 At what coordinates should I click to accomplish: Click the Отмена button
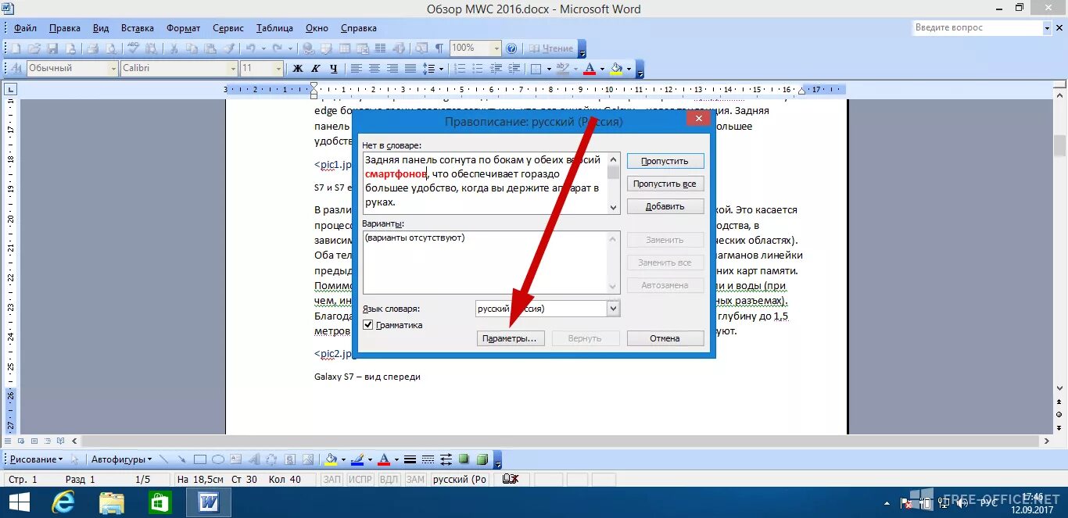coord(665,338)
